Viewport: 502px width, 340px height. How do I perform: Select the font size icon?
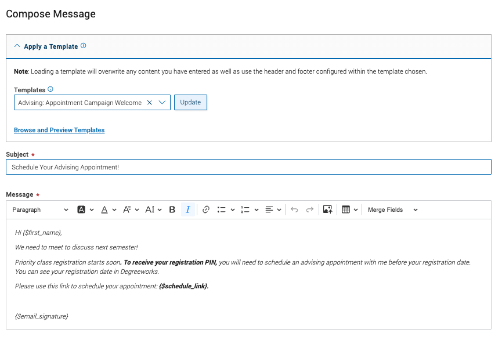click(x=150, y=209)
